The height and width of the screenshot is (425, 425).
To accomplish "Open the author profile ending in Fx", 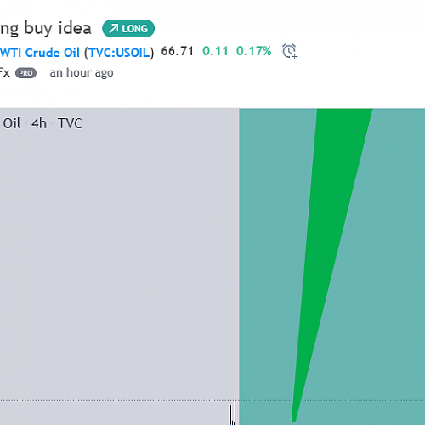I will [x=5, y=72].
